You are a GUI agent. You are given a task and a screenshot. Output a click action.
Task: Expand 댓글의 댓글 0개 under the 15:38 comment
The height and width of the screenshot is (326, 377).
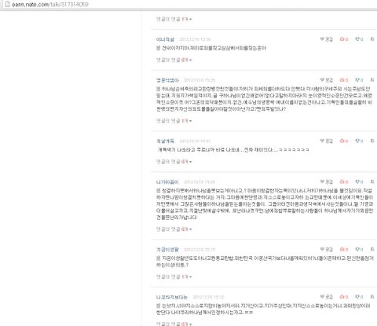coord(174,60)
